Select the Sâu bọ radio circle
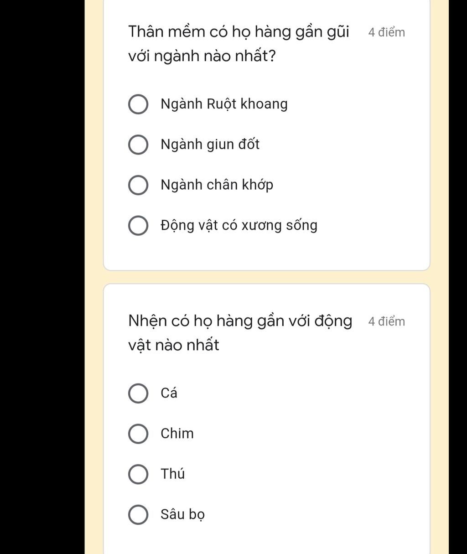Screen dimensions: 467x554 [138, 515]
